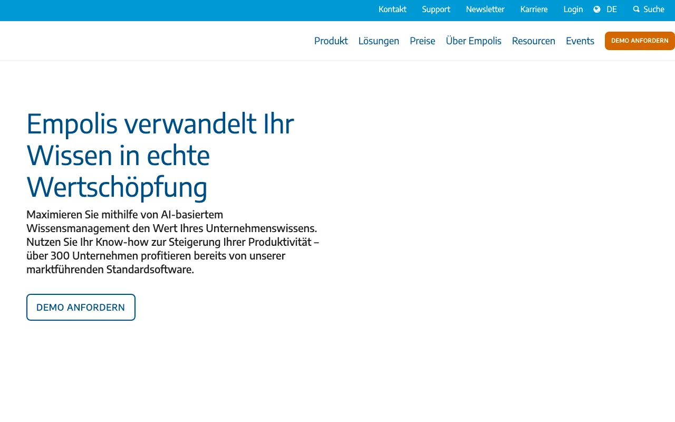Go to the Support page
The width and height of the screenshot is (675, 422).
pyautogui.click(x=436, y=9)
